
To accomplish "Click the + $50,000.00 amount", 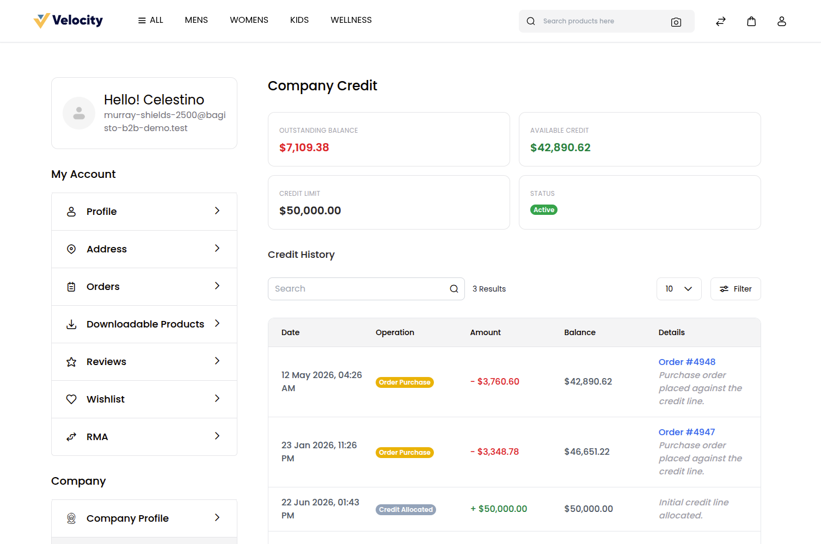I will point(499,509).
